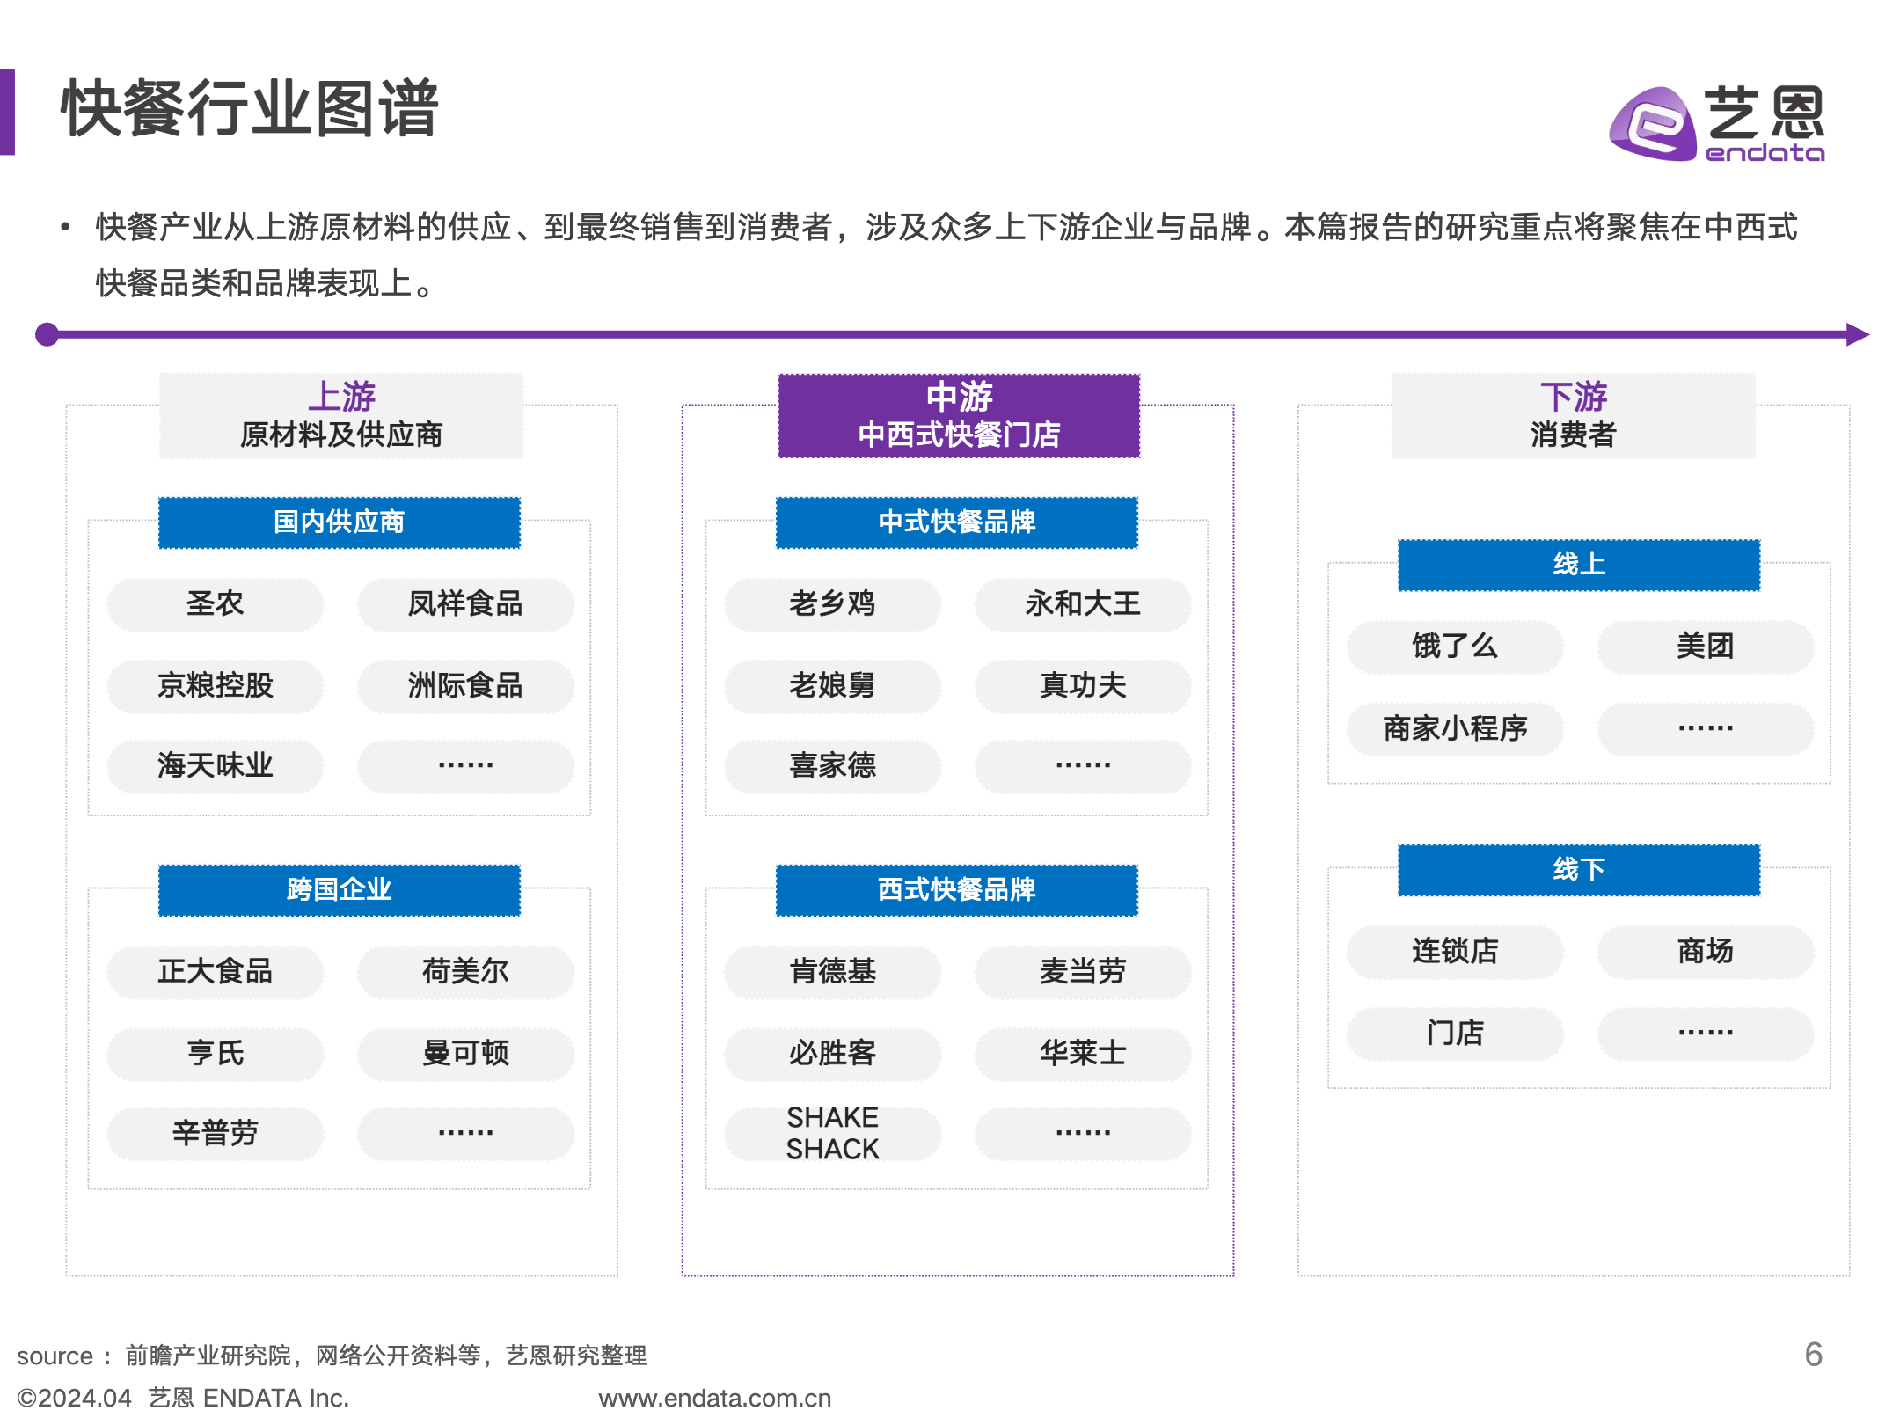The image size is (1900, 1425).
Task: Click the 跨国企业 blue label
Action: point(340,890)
